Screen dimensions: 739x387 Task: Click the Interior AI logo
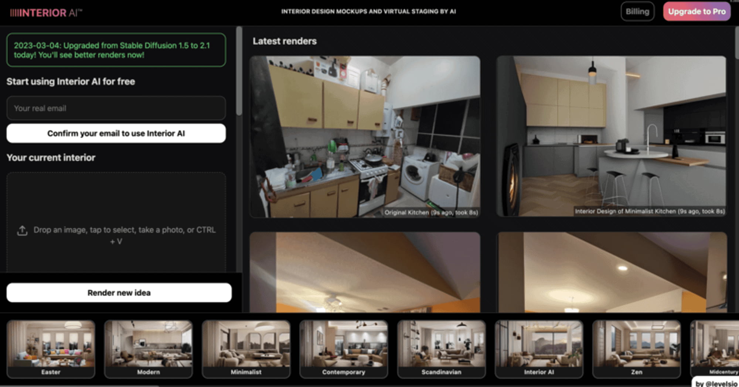pyautogui.click(x=46, y=13)
